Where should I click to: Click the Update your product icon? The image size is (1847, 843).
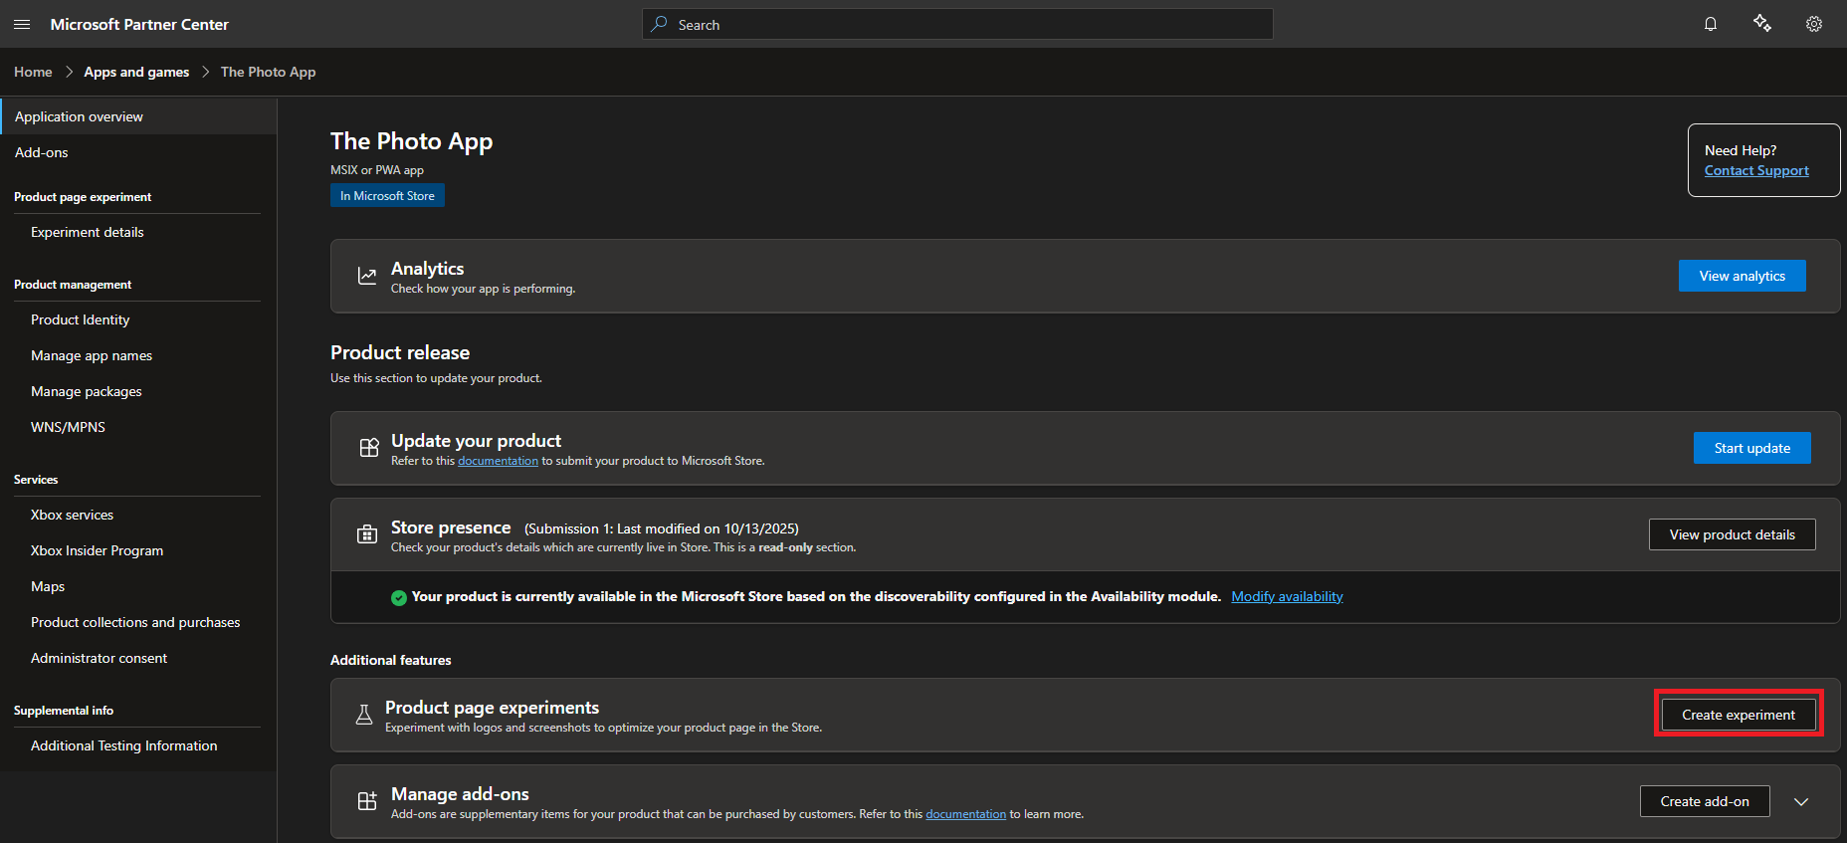[x=369, y=448]
